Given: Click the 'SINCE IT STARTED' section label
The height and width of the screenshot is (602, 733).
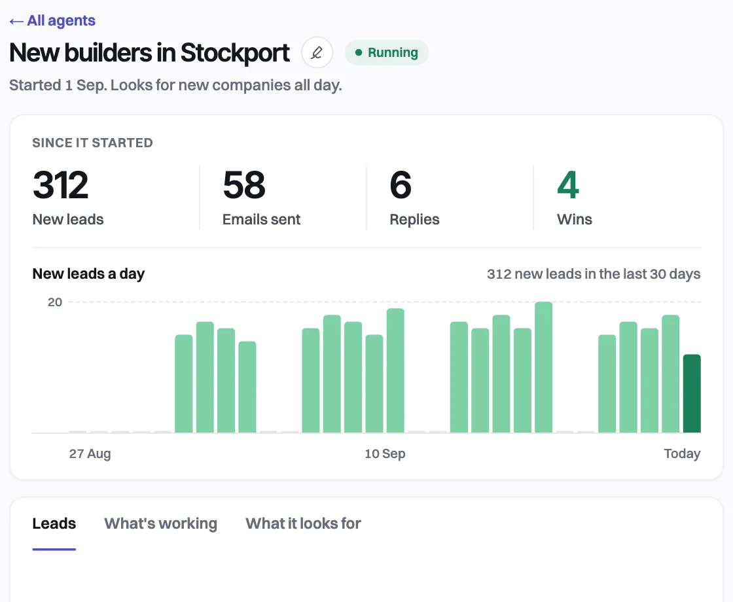Looking at the screenshot, I should click(x=92, y=143).
